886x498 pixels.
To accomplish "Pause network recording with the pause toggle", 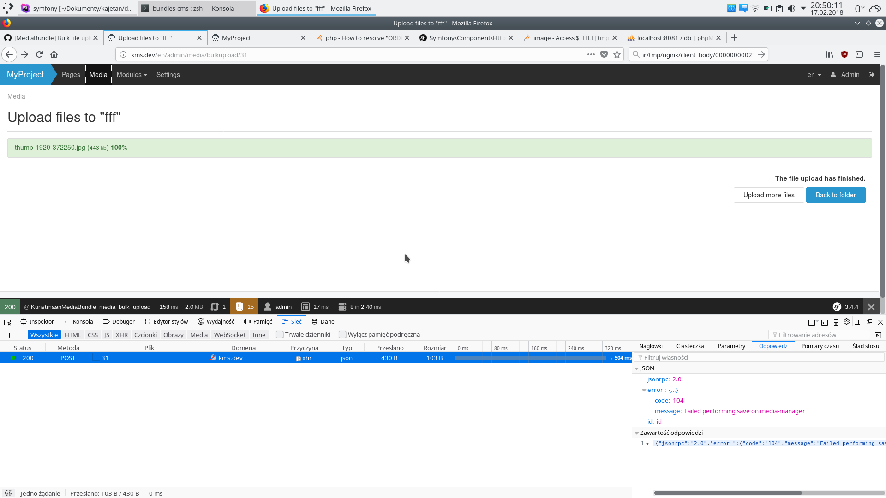I will pos(7,335).
